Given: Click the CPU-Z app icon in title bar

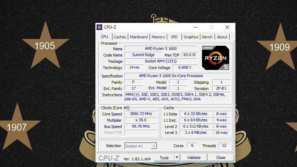Looking at the screenshot, I should [x=99, y=27].
